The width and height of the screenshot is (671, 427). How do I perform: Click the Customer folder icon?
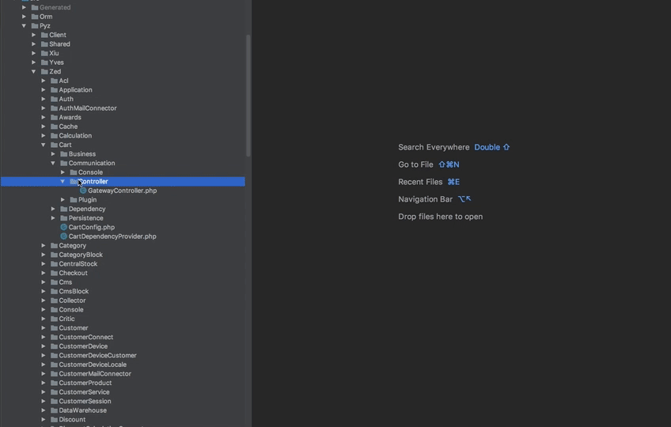(x=54, y=328)
